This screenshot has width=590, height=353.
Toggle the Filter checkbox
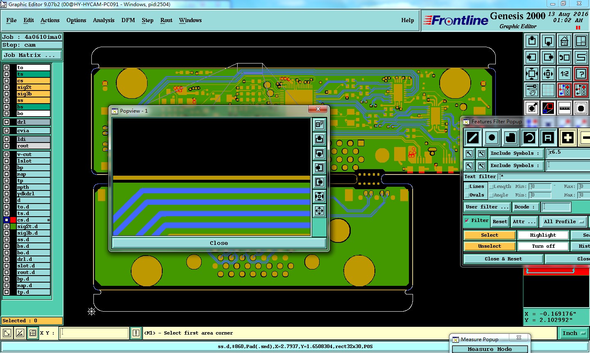(x=467, y=221)
